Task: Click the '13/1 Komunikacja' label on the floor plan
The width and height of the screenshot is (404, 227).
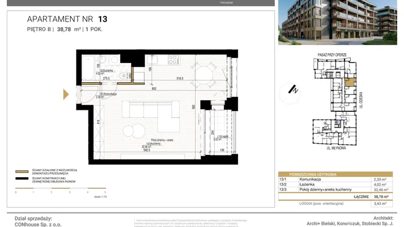Action: coord(108,94)
